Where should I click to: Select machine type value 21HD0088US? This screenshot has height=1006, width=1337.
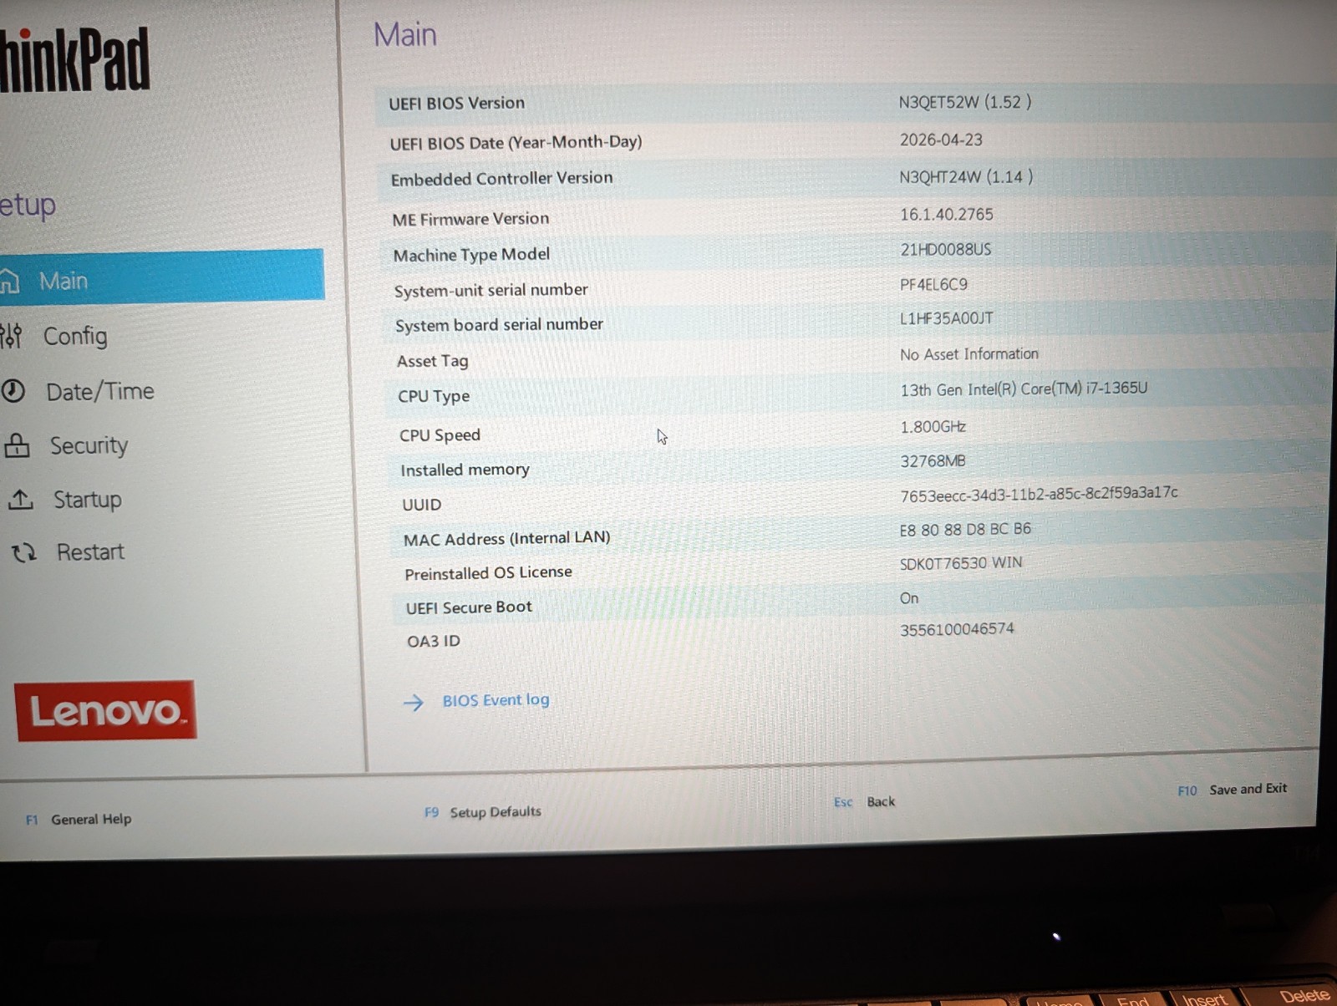[x=946, y=250]
